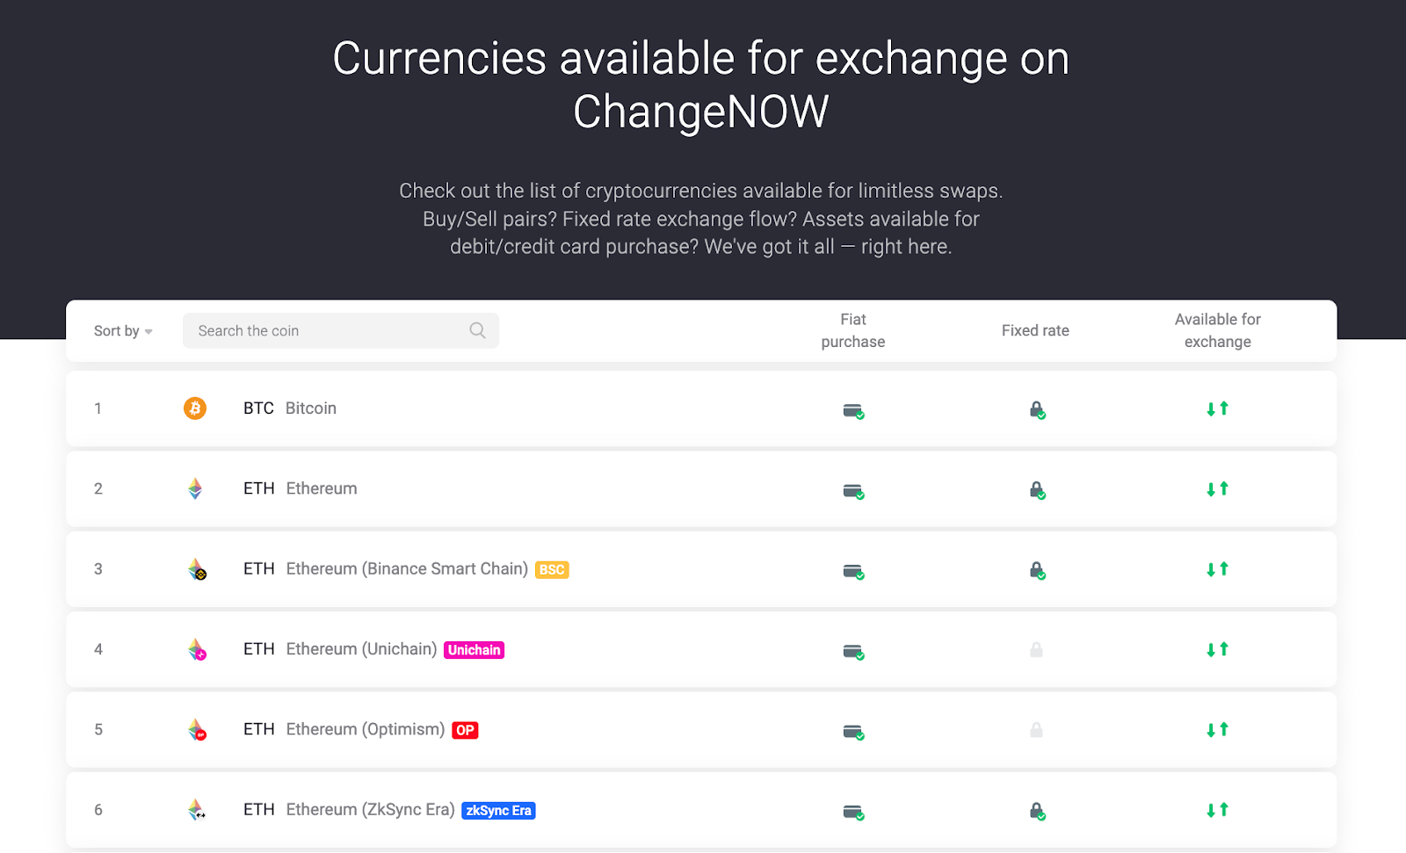Image resolution: width=1406 pixels, height=853 pixels.
Task: Toggle fixed rate lock for Ethereum
Action: pos(1037,491)
